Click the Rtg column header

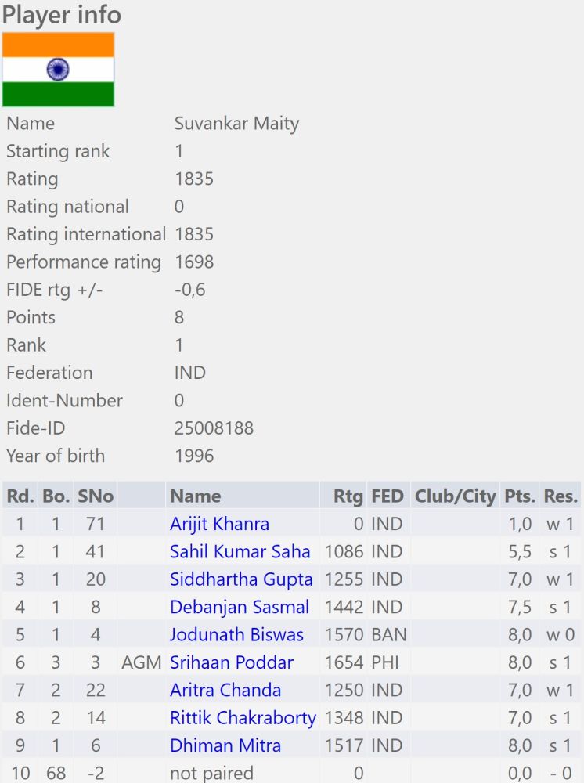point(348,496)
